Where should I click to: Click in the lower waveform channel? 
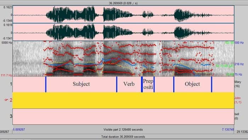123,32
